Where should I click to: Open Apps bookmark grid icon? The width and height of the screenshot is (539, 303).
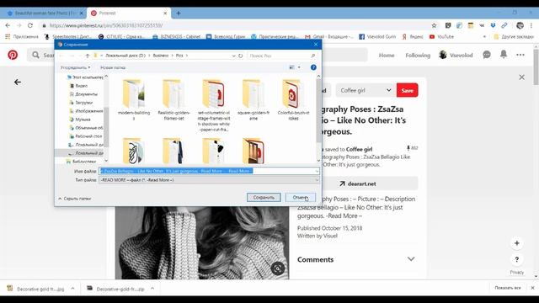click(8, 36)
